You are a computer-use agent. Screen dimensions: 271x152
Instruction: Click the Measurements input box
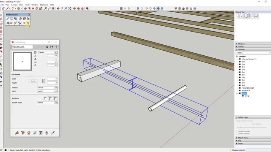(259, 150)
